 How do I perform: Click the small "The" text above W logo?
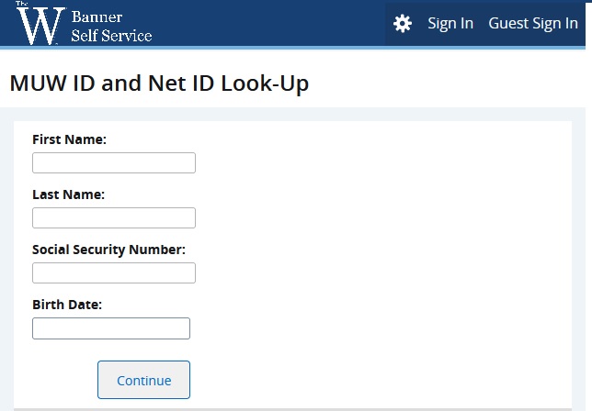(21, 5)
